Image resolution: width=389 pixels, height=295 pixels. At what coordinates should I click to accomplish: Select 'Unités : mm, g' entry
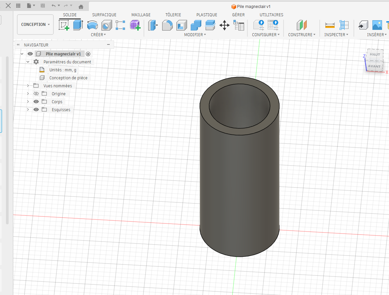(x=63, y=70)
